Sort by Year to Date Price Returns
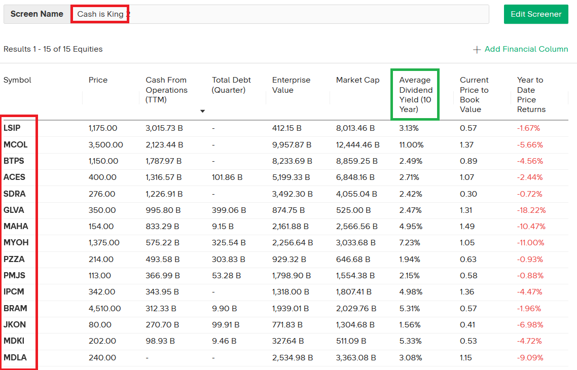 [531, 95]
